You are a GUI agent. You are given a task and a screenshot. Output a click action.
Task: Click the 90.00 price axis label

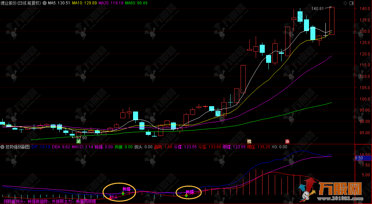tap(364, 122)
